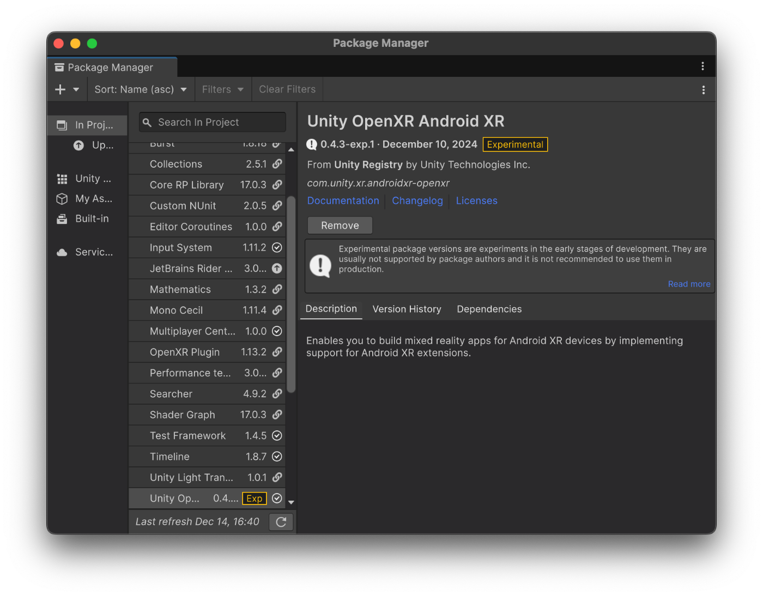Open the Updates arrow icon under In Project

click(78, 145)
